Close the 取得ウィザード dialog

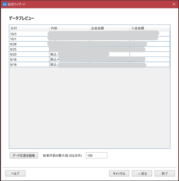pos(174,4)
